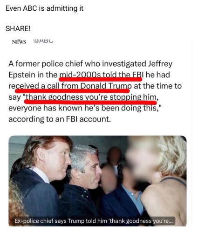The height and width of the screenshot is (233, 198).
Task: Open the 'Ex-police chief says Trump told him' caption link
Action: [94, 221]
